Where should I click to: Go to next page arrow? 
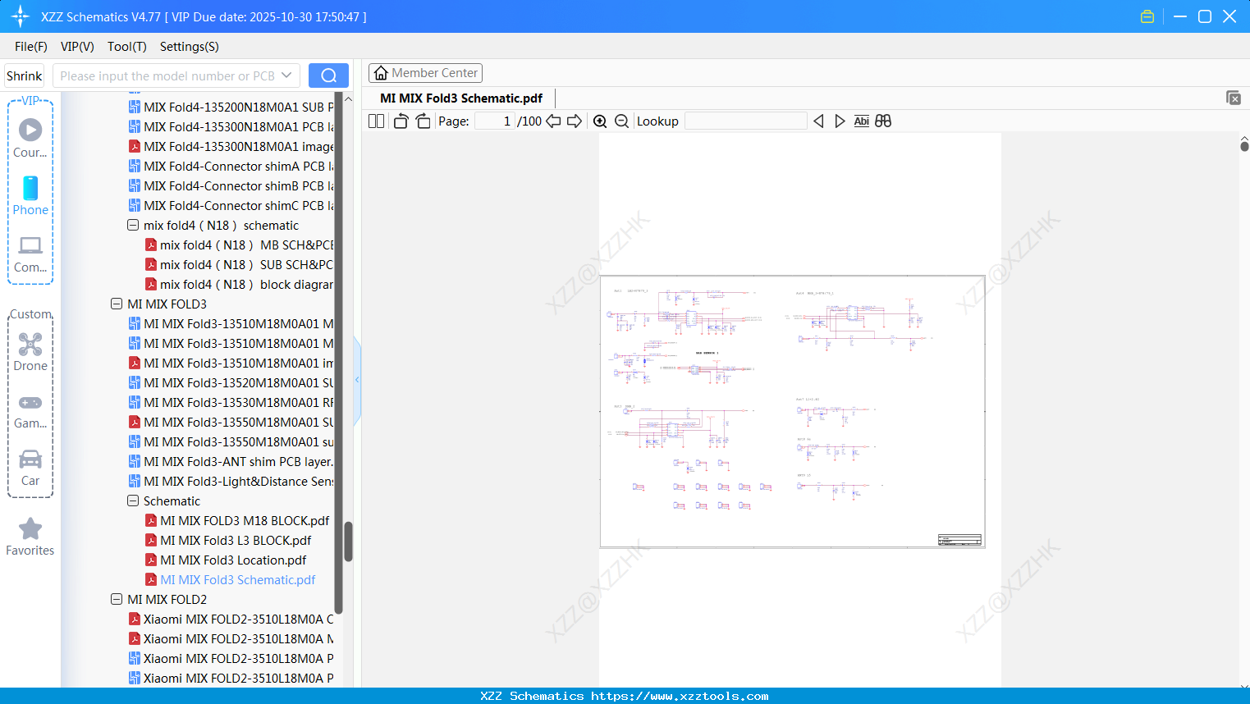pos(575,121)
